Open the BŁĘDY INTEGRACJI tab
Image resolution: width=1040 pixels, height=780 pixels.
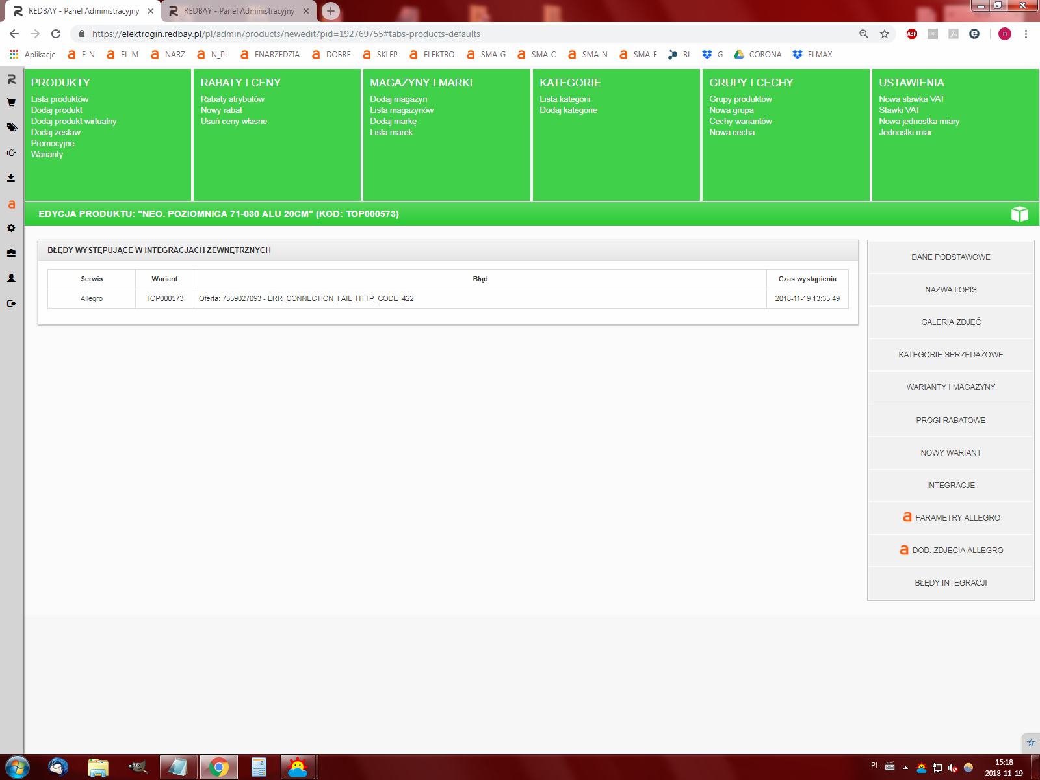point(950,583)
